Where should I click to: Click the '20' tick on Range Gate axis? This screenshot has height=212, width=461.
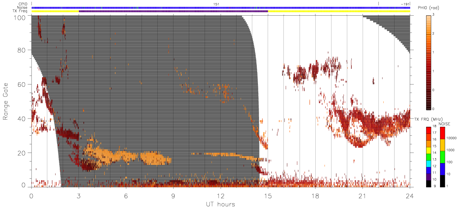click(22, 153)
